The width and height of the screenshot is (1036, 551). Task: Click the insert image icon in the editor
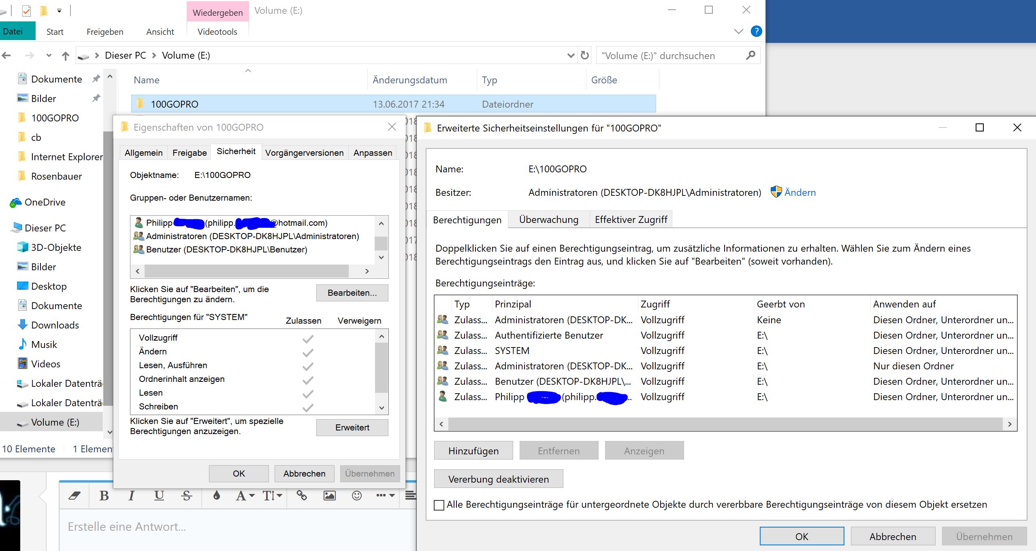pyautogui.click(x=329, y=496)
